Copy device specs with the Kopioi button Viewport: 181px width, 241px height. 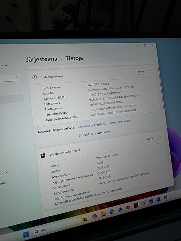(x=141, y=72)
